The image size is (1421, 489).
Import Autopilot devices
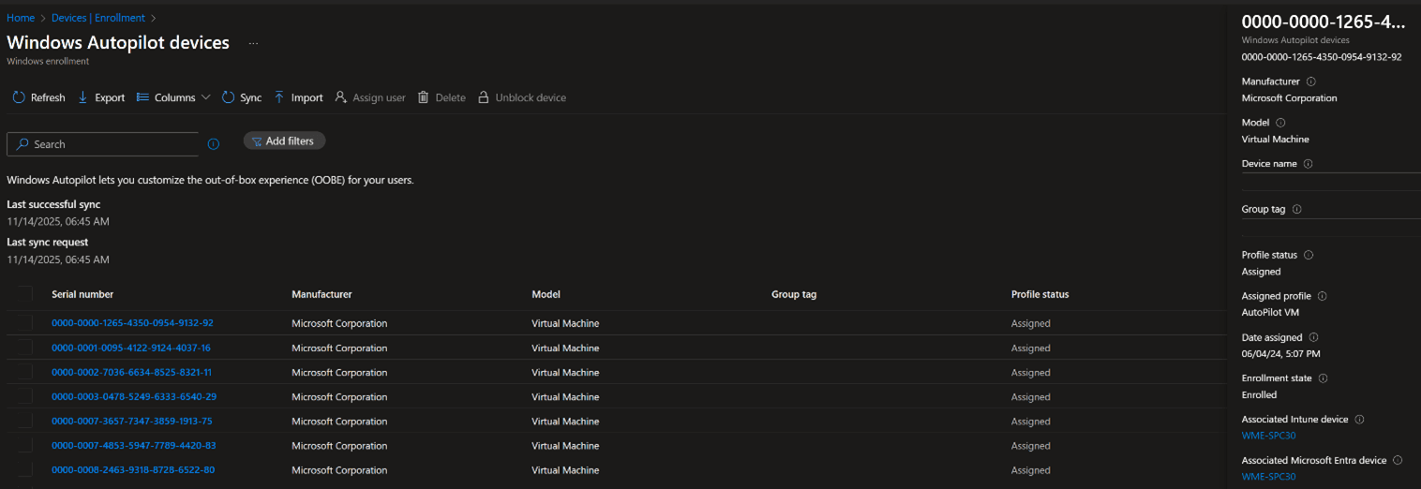298,97
